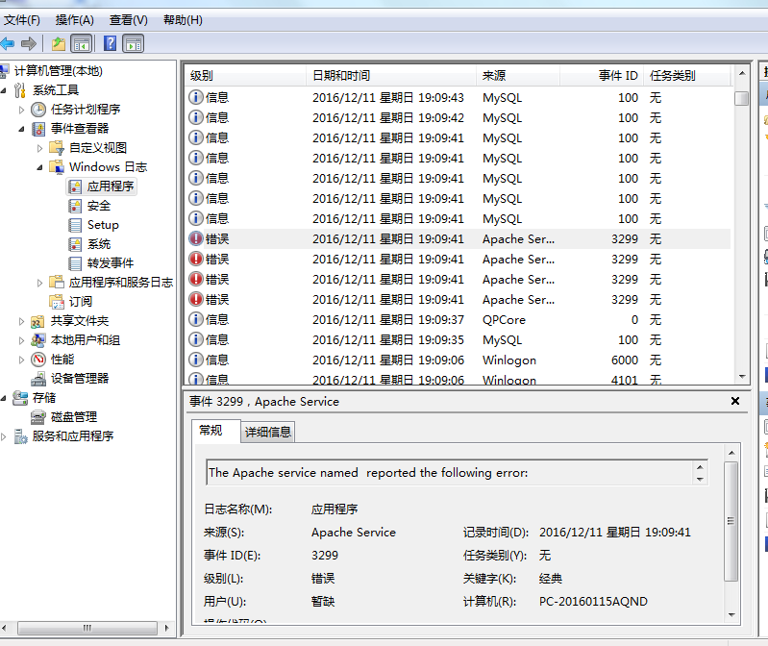Click the Windows 日志 folder icon
Screen dimensions: 768x646
[57, 167]
